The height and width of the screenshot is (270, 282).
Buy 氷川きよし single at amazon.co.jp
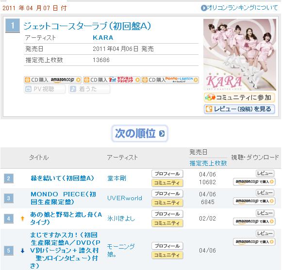coord(254,222)
